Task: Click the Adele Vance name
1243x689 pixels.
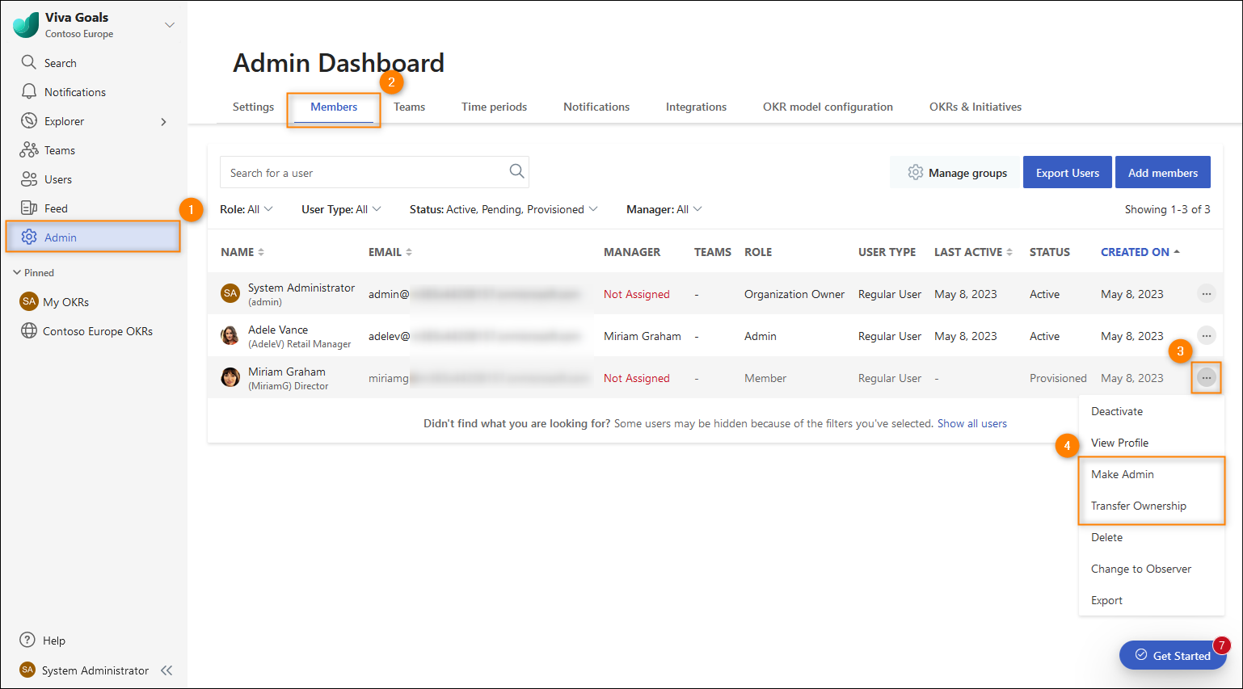Action: [x=278, y=330]
